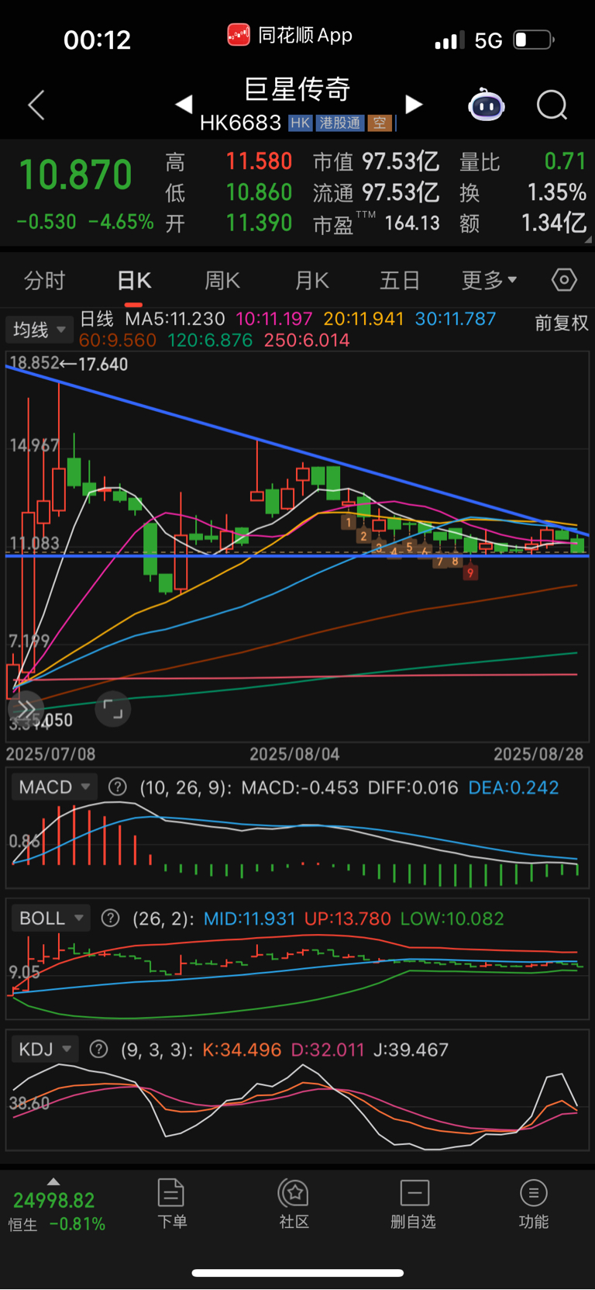Open the 均线 indicator dropdown
The image size is (595, 1290).
point(40,330)
